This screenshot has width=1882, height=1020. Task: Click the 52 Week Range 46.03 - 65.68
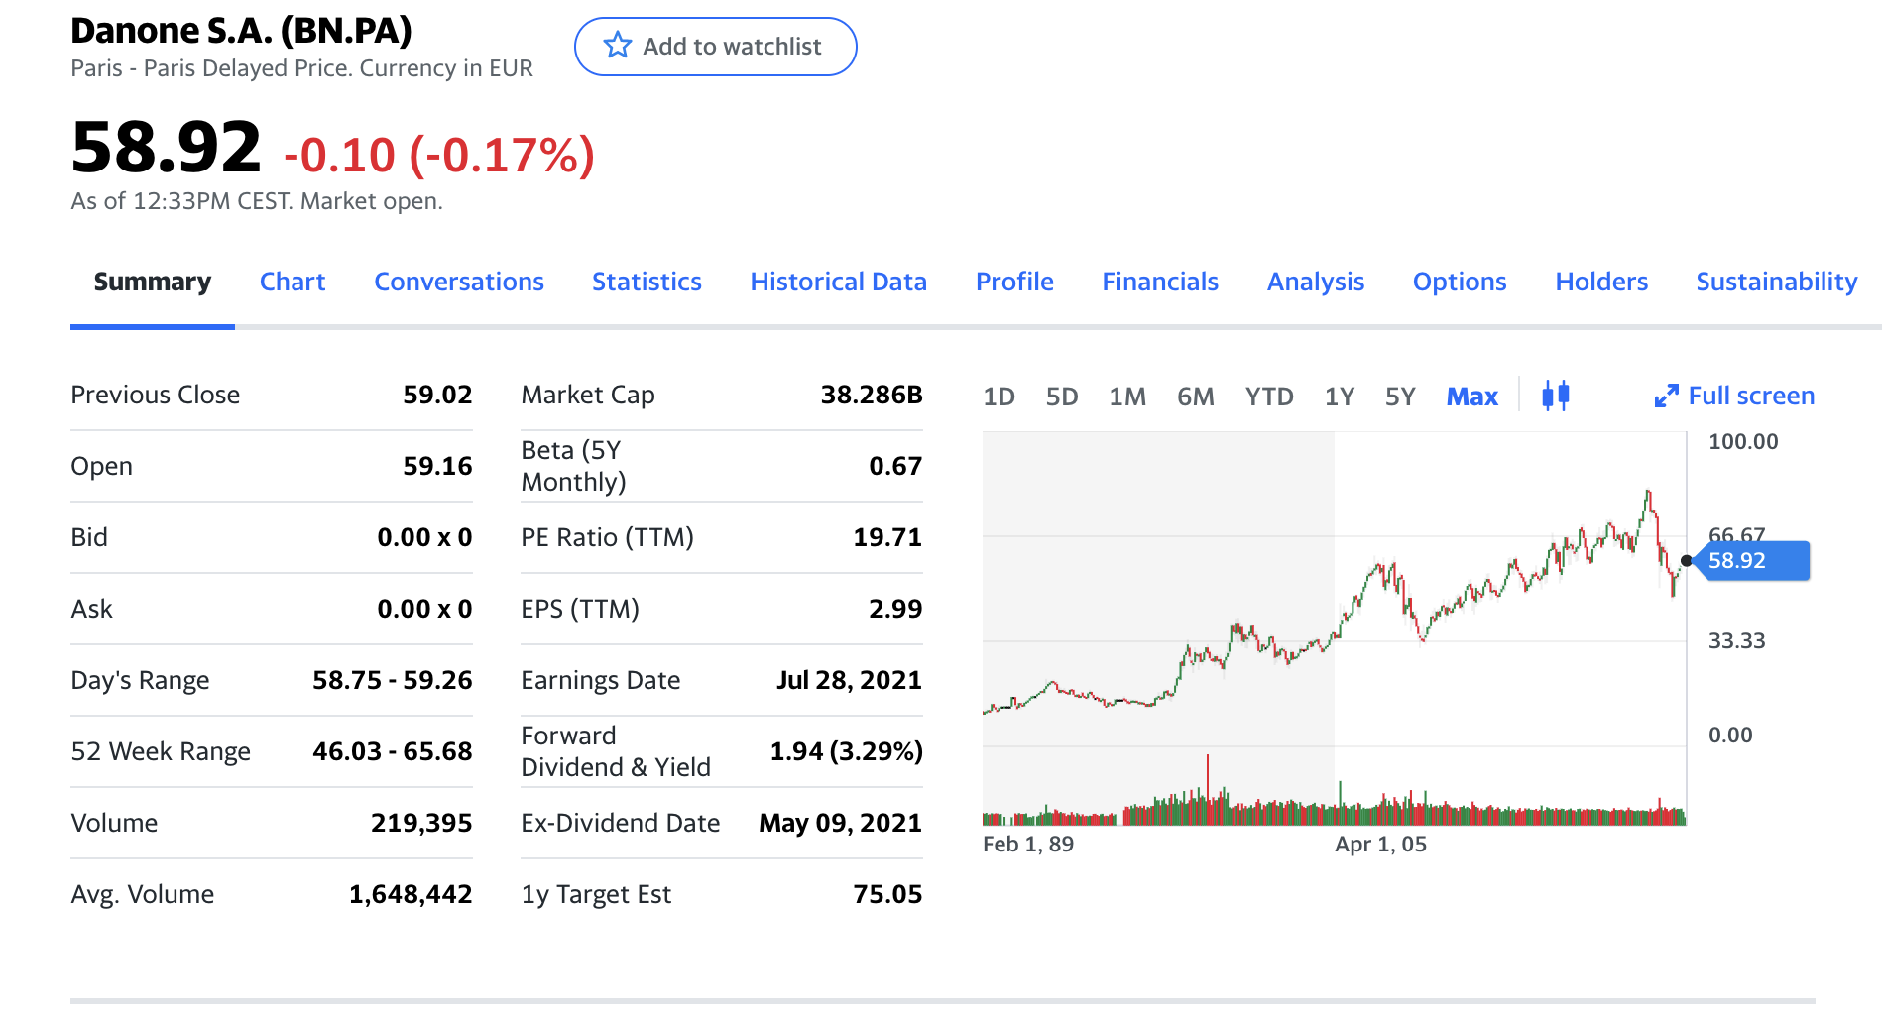[393, 751]
